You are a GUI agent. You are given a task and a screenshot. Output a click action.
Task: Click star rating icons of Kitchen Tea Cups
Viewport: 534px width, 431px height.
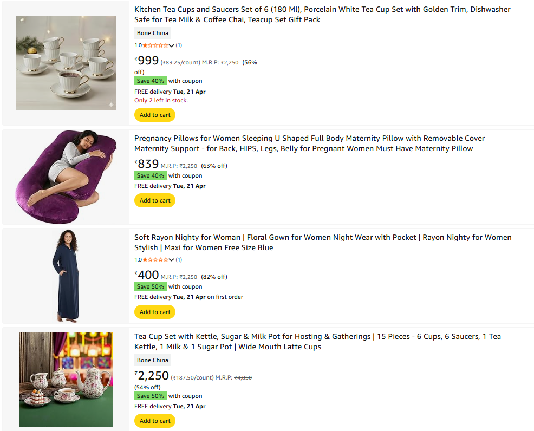(x=155, y=45)
